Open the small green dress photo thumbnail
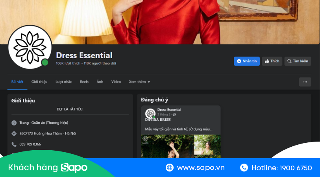The image size is (320, 177). click(207, 144)
